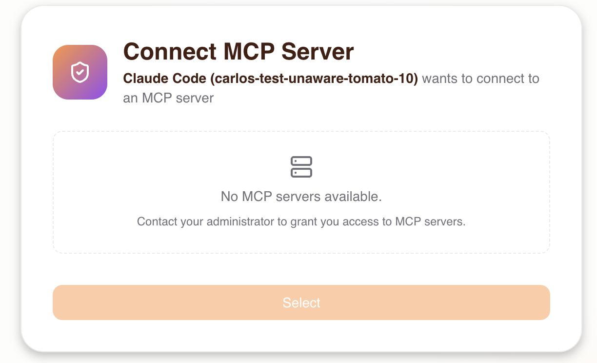
Task: Click "MCP servers." ending the hint text
Action: coord(430,222)
